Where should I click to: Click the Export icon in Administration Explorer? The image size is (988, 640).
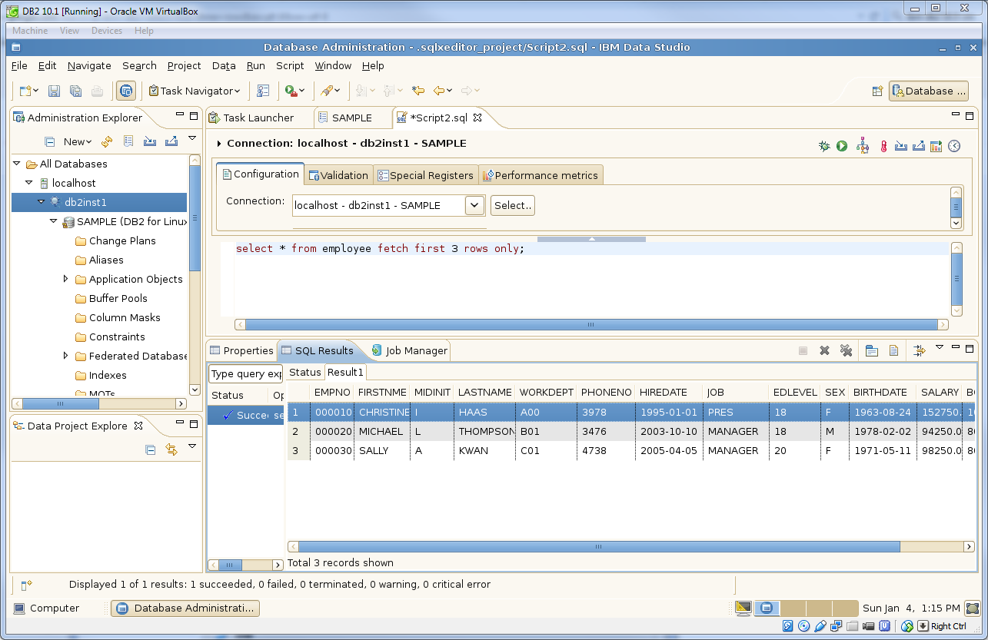tap(171, 141)
